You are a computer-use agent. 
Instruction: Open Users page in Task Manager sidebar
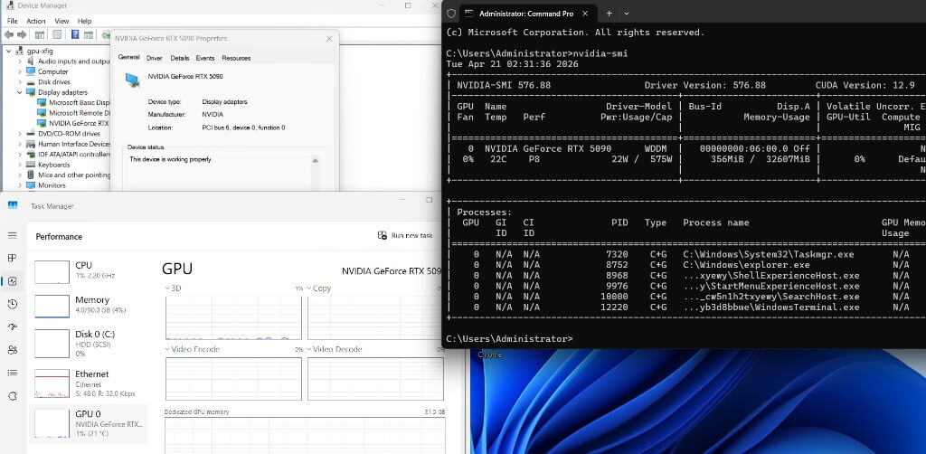point(13,350)
